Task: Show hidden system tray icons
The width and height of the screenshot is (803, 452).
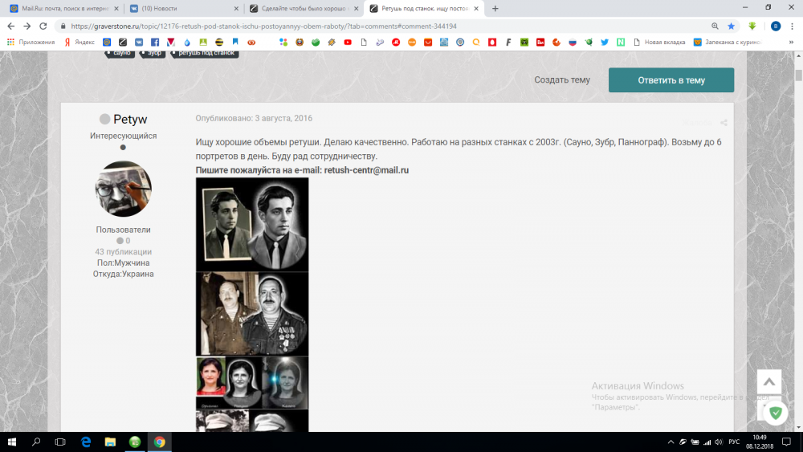Action: [x=671, y=442]
